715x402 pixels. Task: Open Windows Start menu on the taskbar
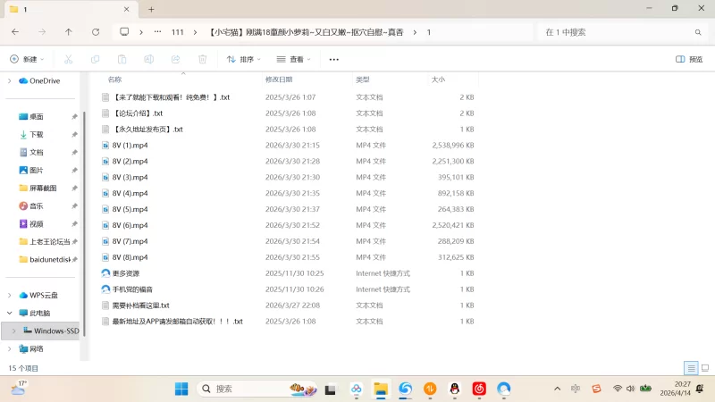coord(181,389)
